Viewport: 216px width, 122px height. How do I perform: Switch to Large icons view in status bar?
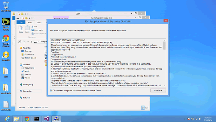pyautogui.click(x=146, y=107)
